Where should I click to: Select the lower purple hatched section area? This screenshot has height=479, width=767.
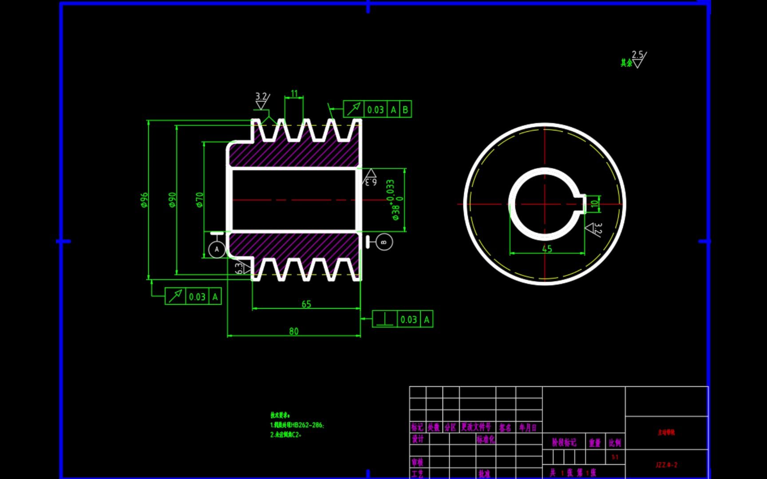(294, 245)
